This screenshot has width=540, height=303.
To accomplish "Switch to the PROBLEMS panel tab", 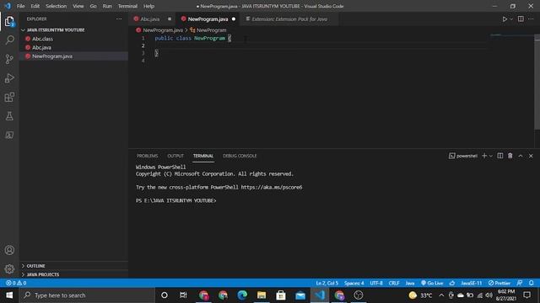I will [147, 156].
